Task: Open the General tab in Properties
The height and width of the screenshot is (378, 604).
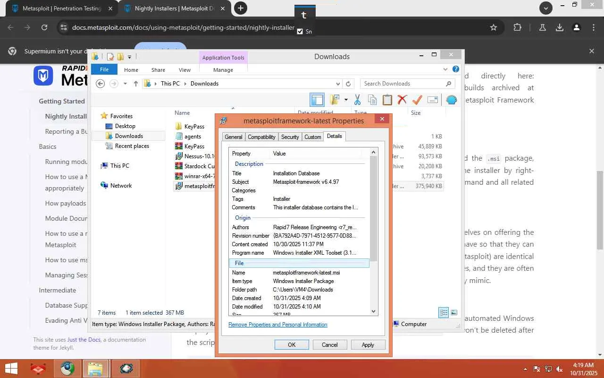Action: [234, 137]
